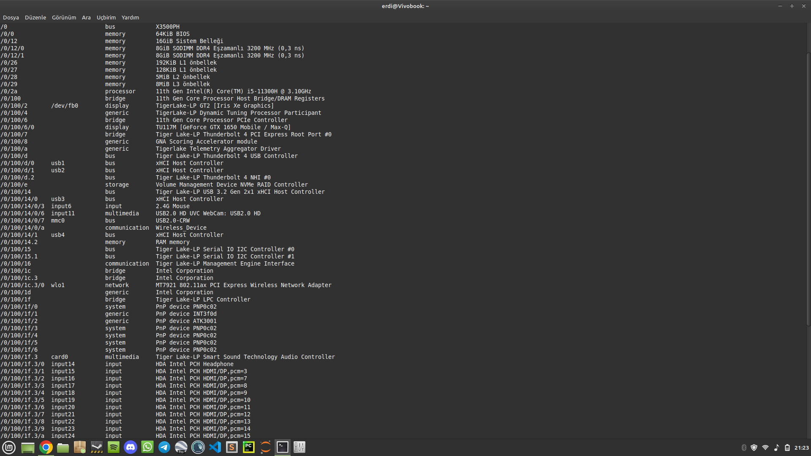Click the battery status tray icon
Image resolution: width=811 pixels, height=456 pixels.
[787, 448]
